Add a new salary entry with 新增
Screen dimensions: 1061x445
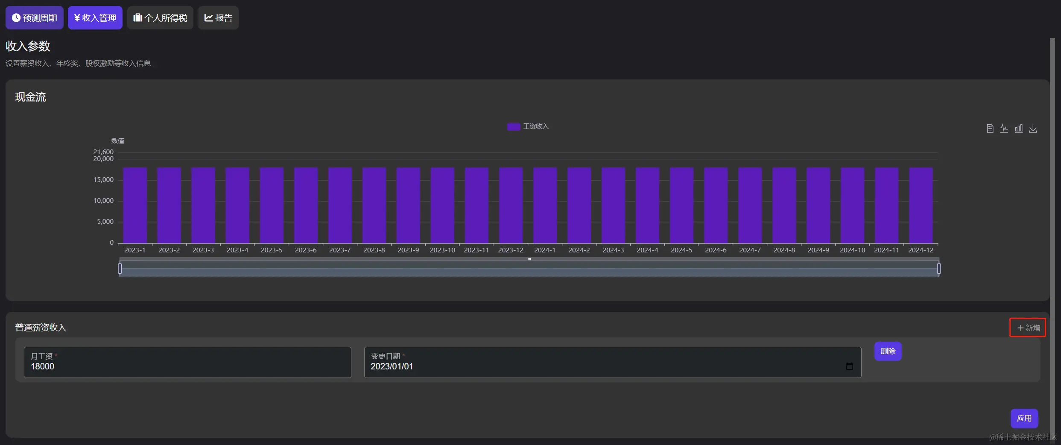[1028, 328]
